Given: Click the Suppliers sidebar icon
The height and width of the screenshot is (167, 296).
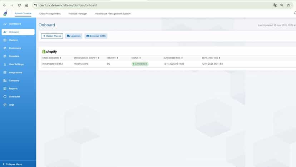Looking at the screenshot, I should click(x=5, y=56).
